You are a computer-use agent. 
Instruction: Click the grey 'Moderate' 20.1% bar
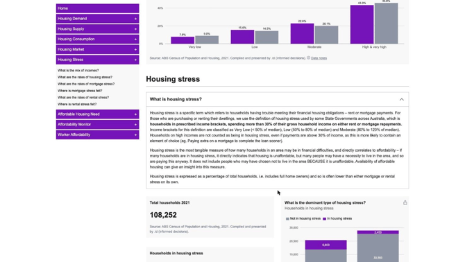pos(326,35)
